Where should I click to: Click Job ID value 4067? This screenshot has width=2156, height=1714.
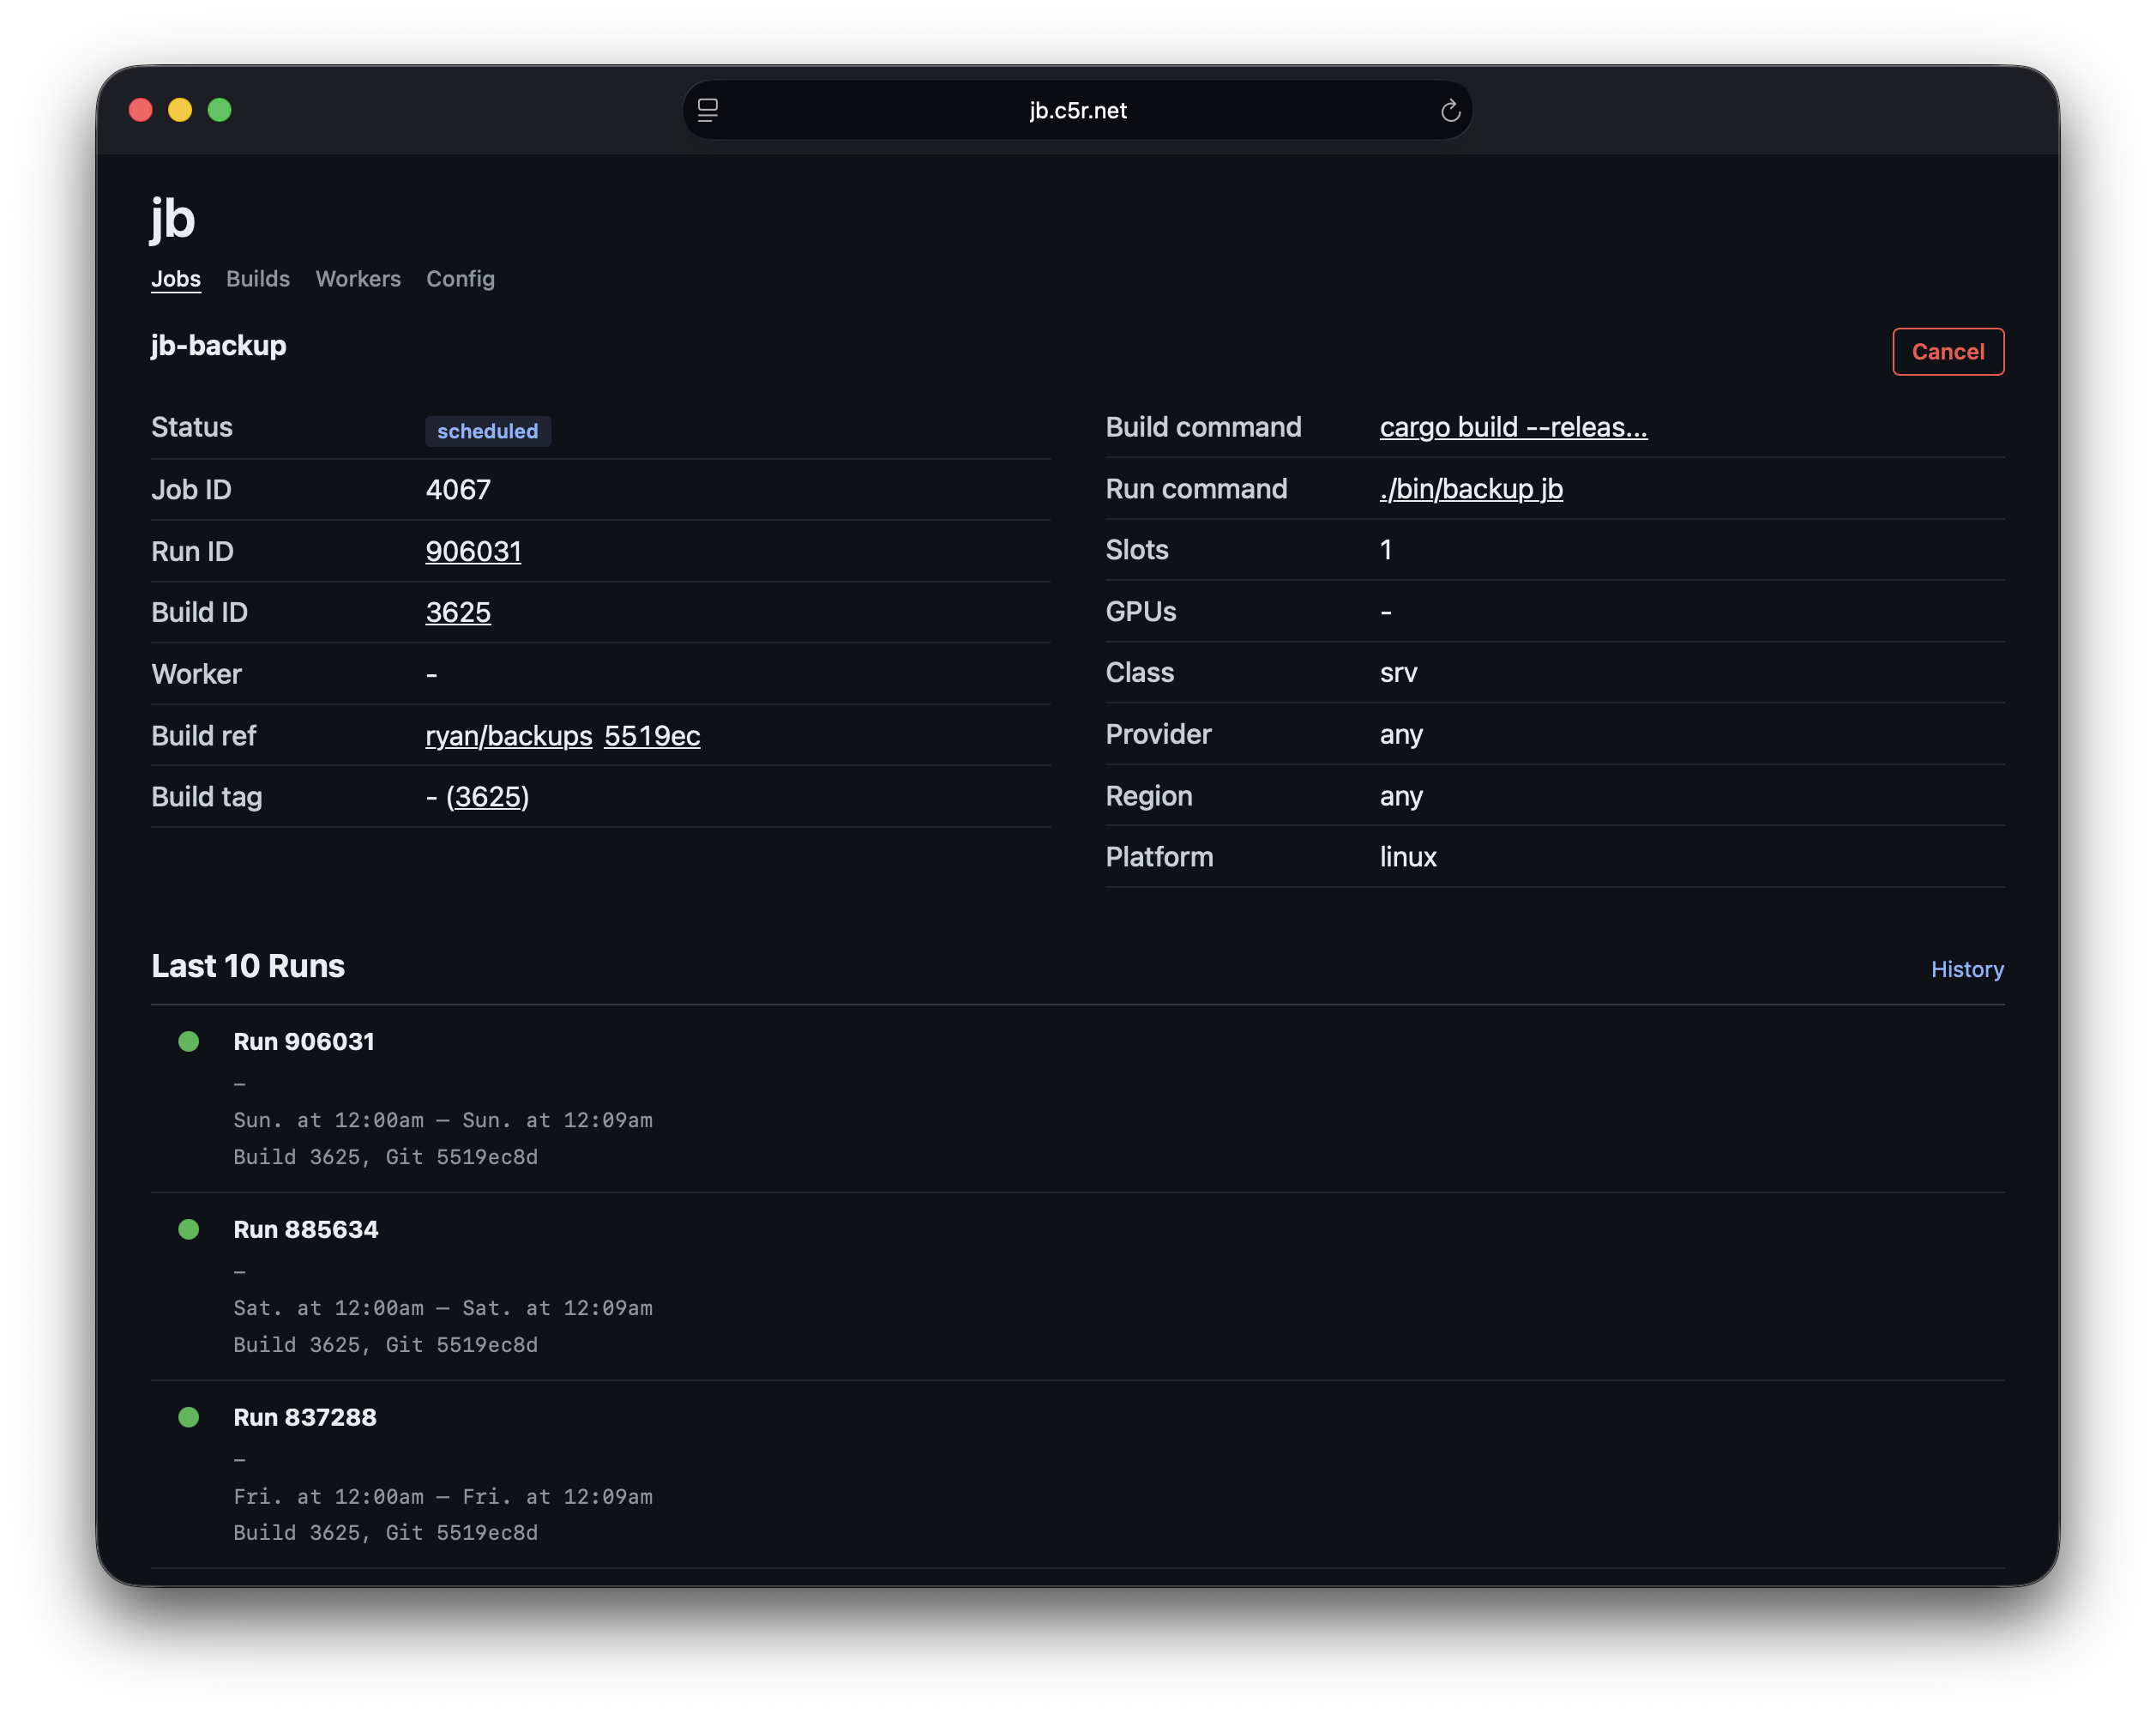coord(458,489)
